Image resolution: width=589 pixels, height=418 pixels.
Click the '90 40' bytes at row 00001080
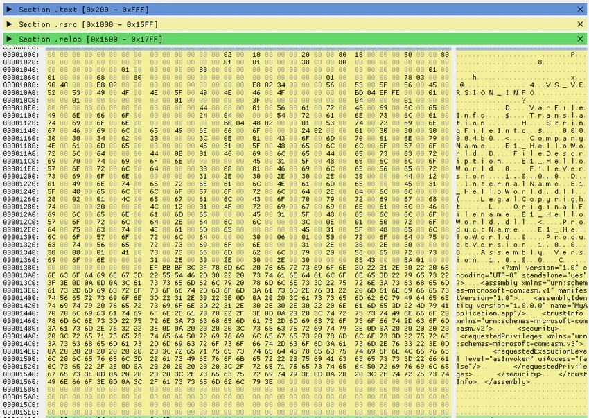pos(58,85)
